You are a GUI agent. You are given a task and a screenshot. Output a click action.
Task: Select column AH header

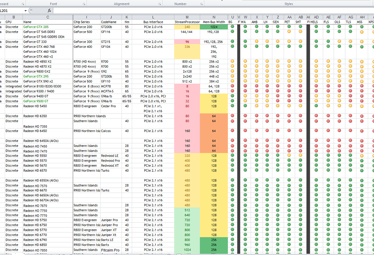[x=362, y=17]
